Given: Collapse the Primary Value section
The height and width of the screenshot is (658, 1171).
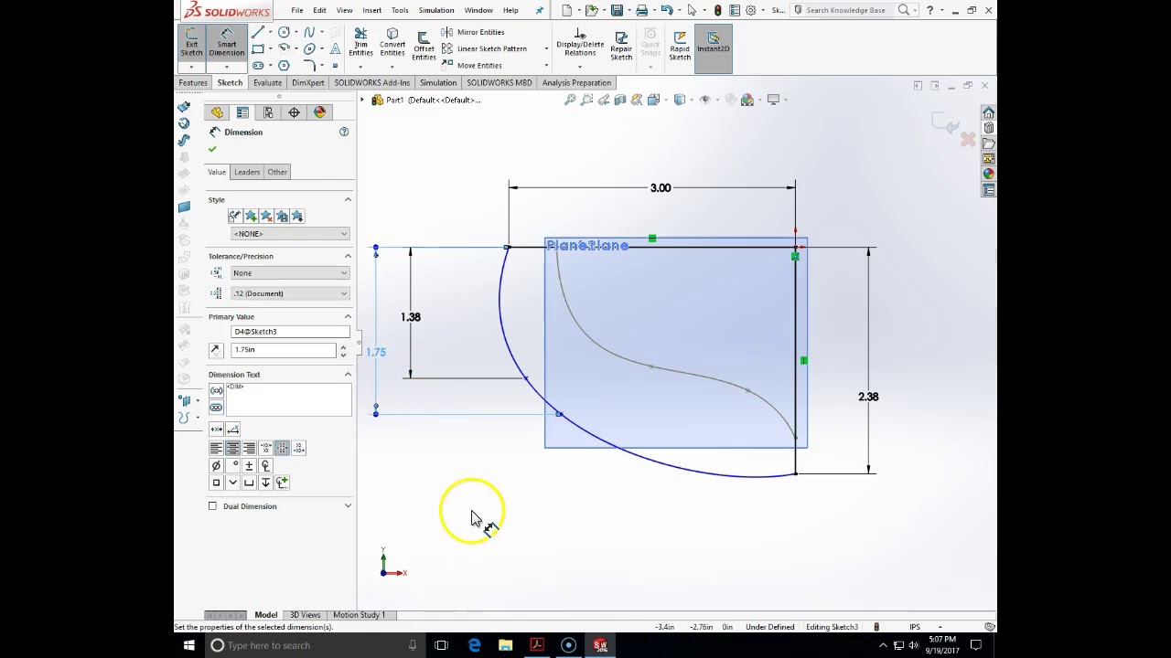Looking at the screenshot, I should click(x=348, y=317).
